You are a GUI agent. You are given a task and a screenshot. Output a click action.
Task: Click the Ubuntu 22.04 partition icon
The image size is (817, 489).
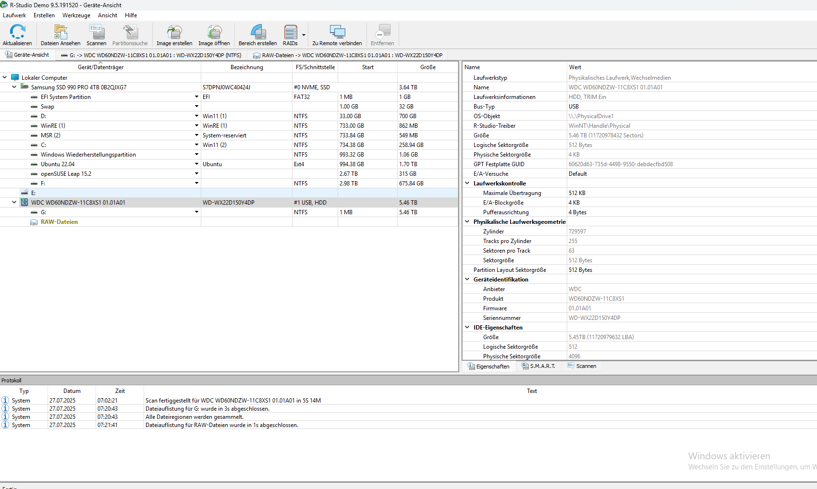tap(34, 164)
